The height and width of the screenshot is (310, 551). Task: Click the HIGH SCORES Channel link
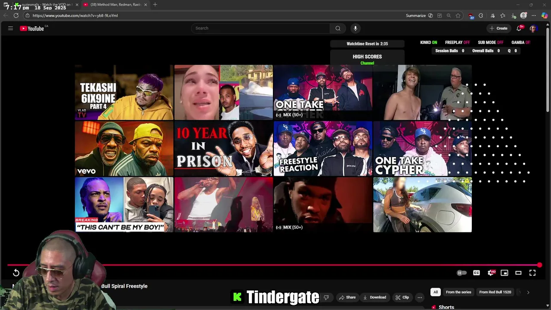pos(367,63)
